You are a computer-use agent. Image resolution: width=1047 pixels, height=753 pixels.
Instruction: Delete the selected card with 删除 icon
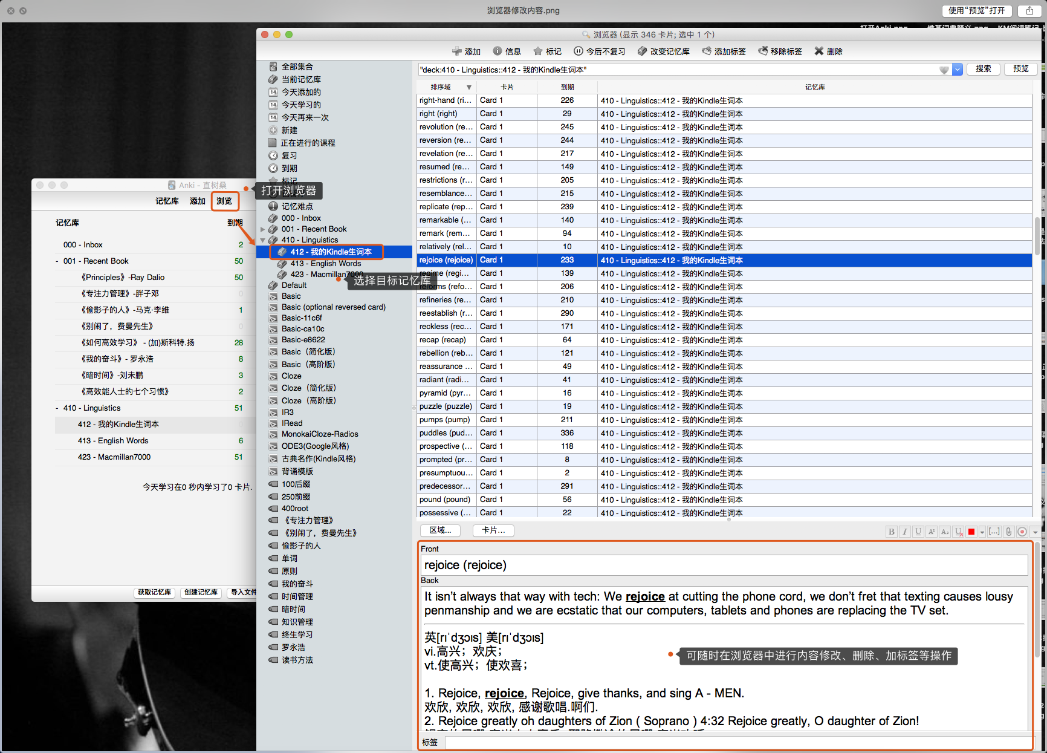click(819, 51)
